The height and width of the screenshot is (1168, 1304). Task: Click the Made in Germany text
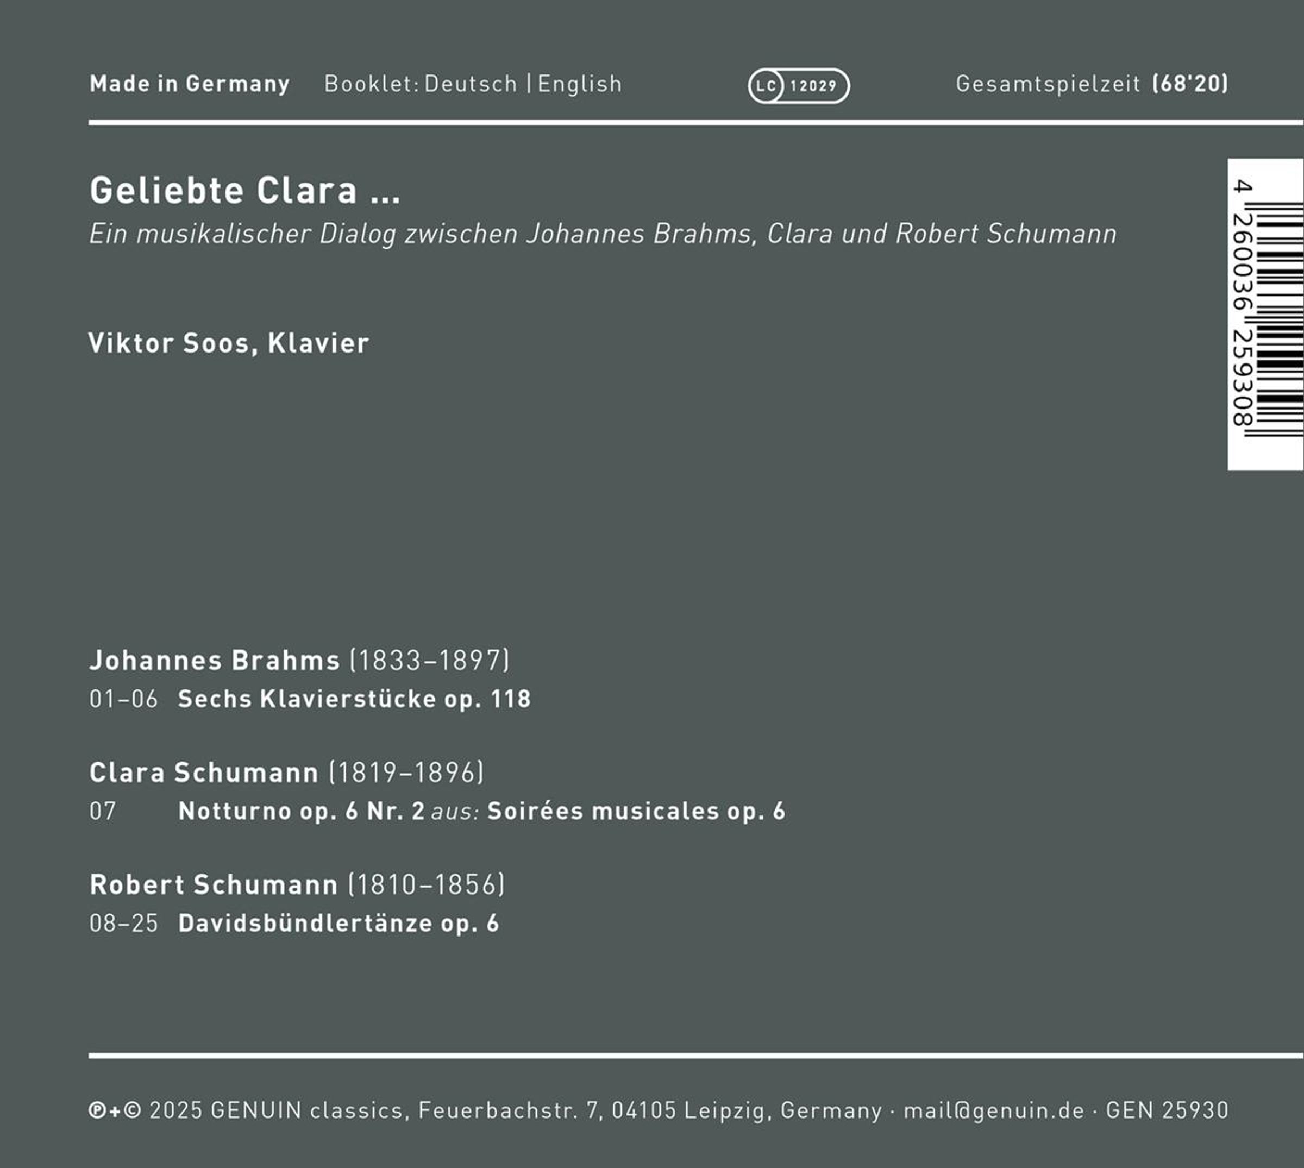click(190, 84)
